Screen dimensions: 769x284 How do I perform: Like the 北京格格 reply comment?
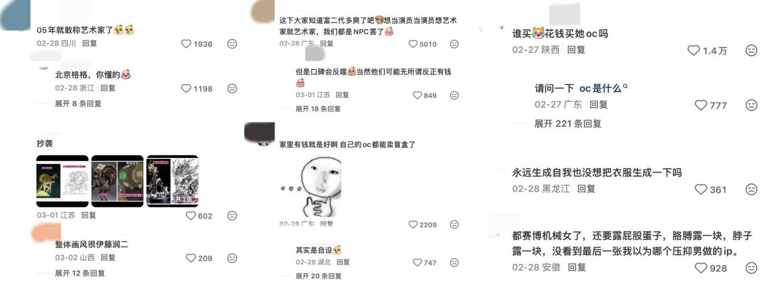coord(186,89)
